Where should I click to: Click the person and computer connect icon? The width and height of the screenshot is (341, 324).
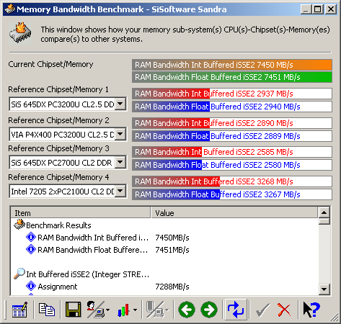point(95,310)
